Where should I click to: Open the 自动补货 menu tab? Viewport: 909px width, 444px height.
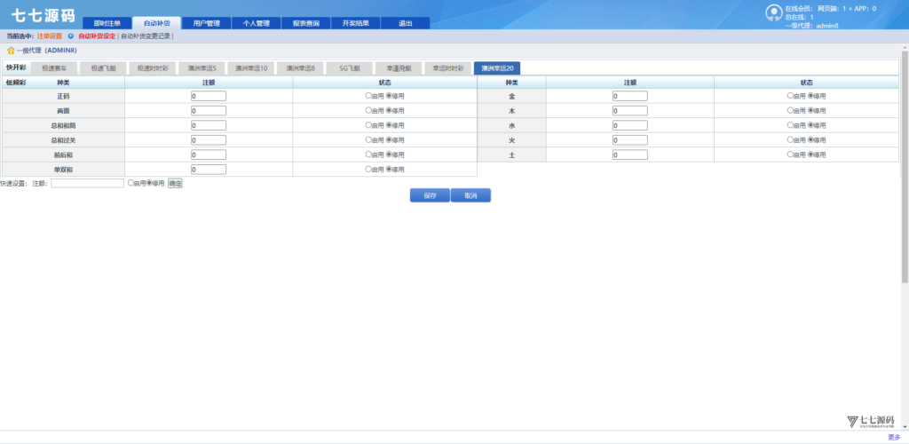tap(156, 23)
